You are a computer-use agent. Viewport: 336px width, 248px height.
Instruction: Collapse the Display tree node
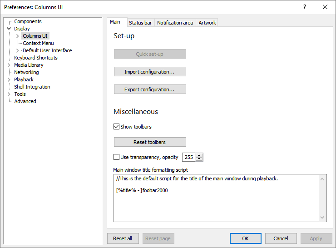pyautogui.click(x=9, y=29)
